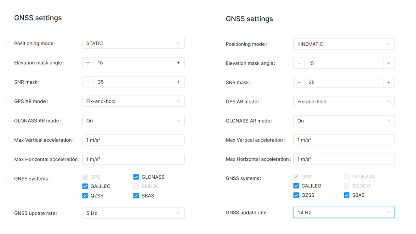416x234 pixels.
Task: Uncheck GLONASS checkbox in STATIC panel
Action: 136,177
